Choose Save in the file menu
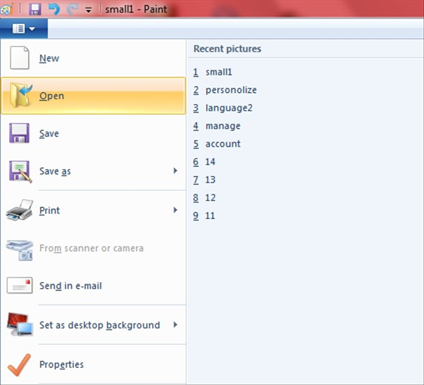The image size is (424, 385). click(93, 133)
